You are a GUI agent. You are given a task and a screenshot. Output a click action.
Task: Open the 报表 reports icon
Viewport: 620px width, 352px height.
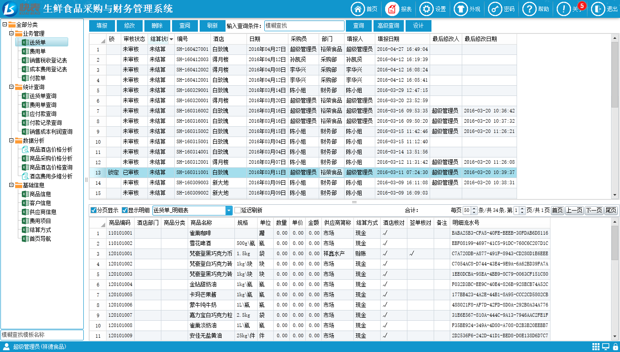coord(392,9)
